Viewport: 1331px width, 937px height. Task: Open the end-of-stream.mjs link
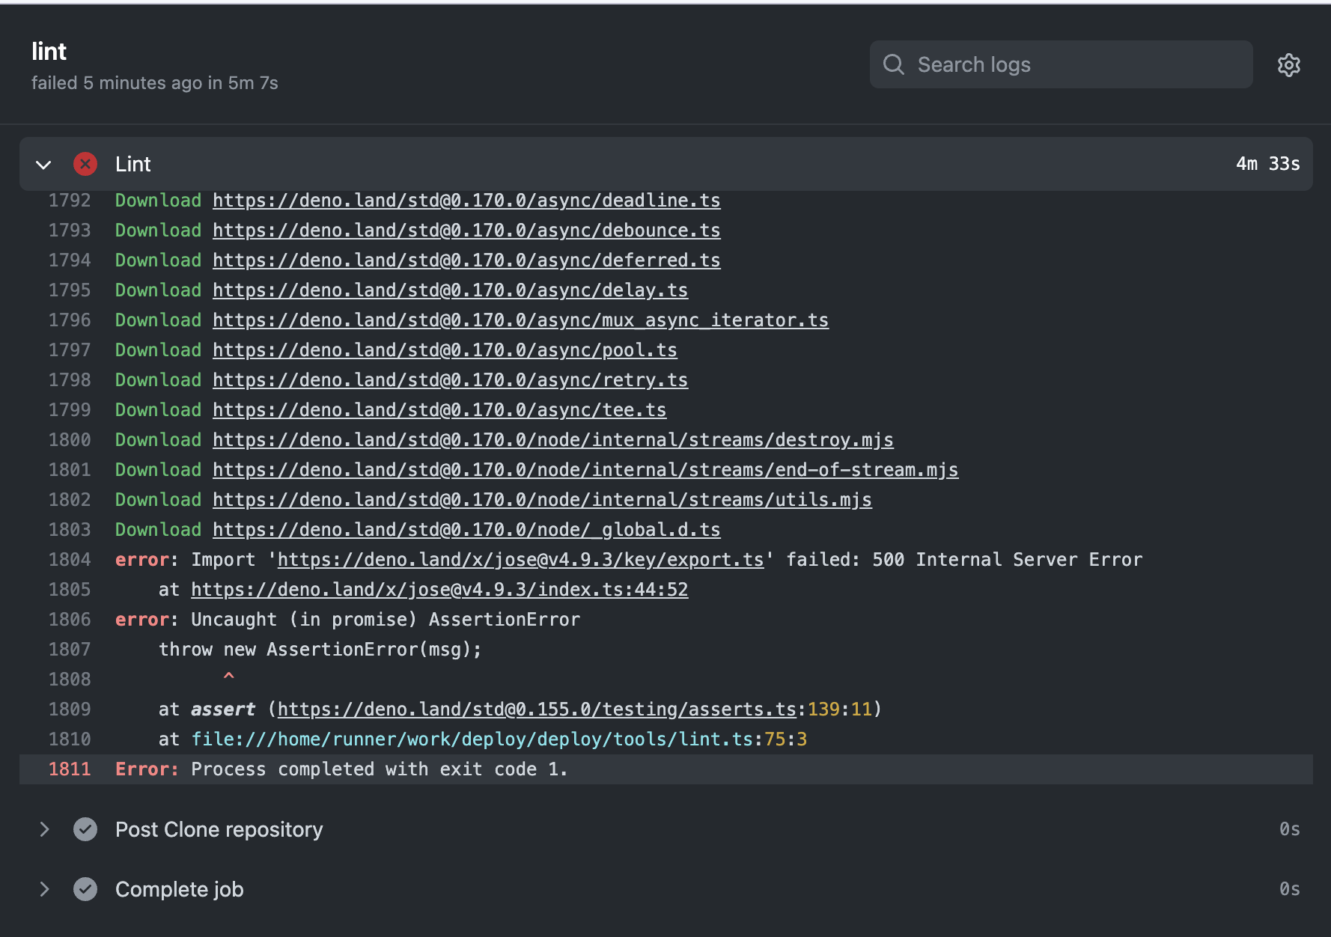point(585,469)
